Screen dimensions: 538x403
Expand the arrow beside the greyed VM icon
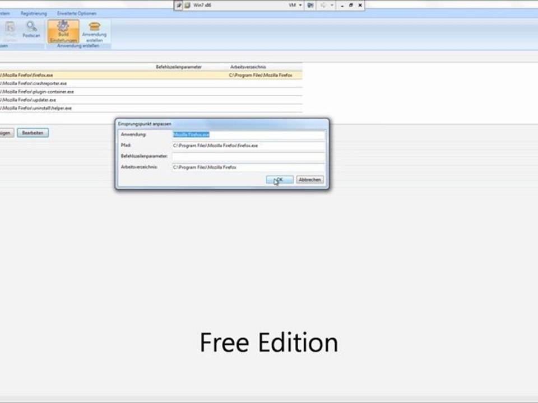(x=332, y=5)
